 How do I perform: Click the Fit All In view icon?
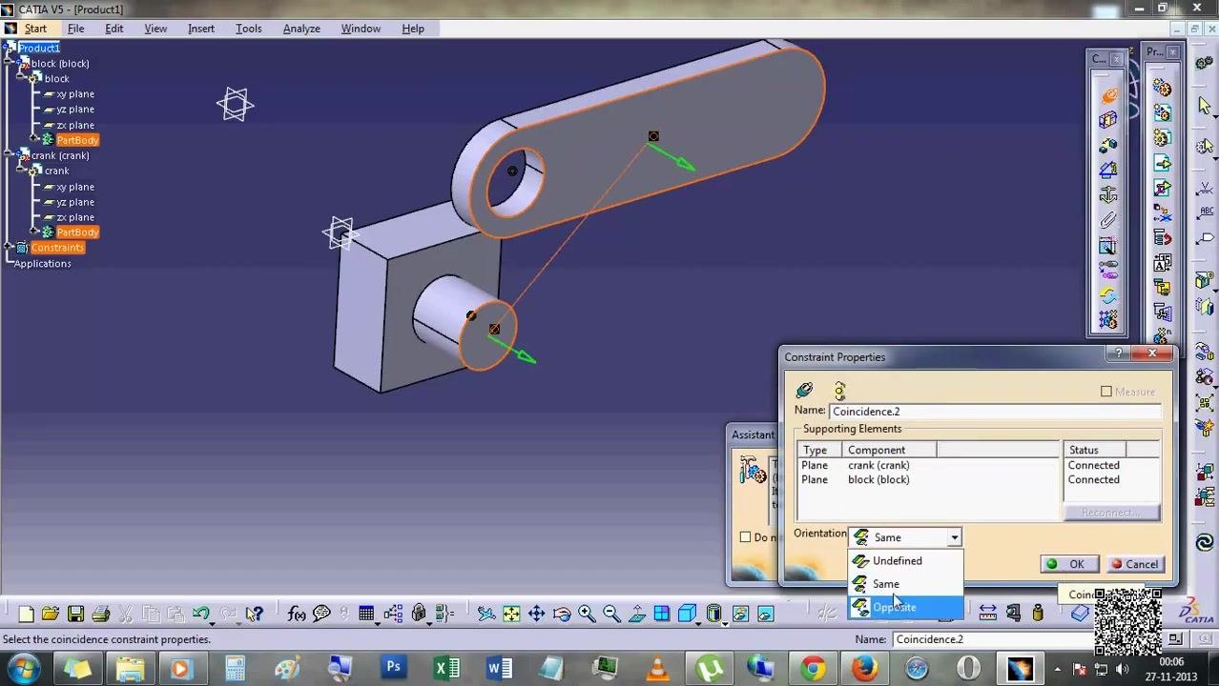coord(511,614)
